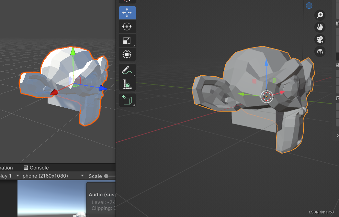Select the Rotate tool in Blender toolbar

(x=127, y=27)
